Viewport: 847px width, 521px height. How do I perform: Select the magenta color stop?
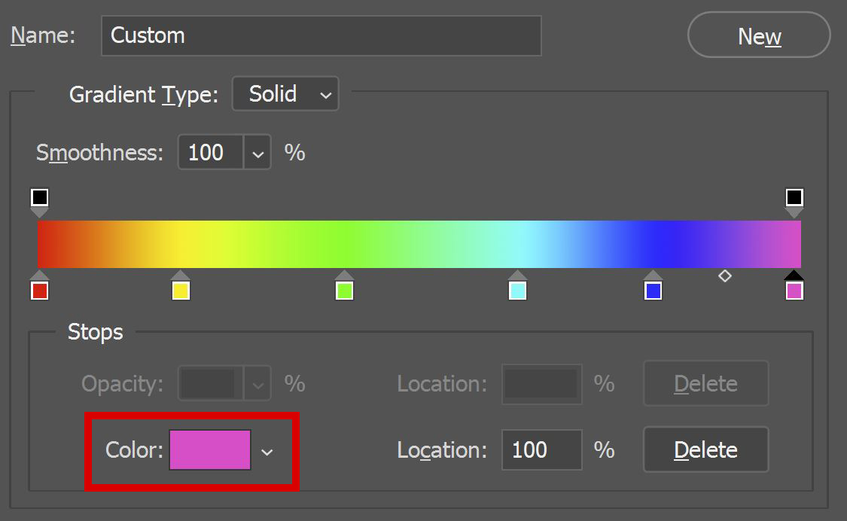tap(794, 288)
